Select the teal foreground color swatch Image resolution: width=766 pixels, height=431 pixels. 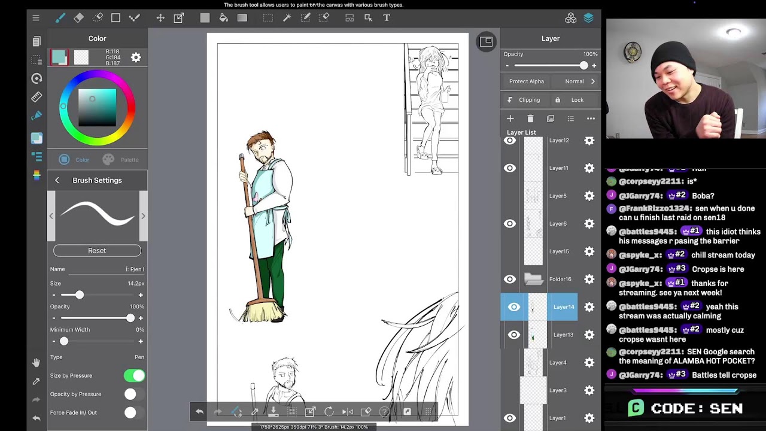(x=59, y=57)
